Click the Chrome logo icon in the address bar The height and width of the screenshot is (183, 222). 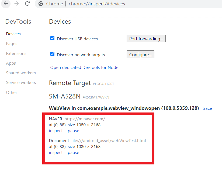[41, 4]
